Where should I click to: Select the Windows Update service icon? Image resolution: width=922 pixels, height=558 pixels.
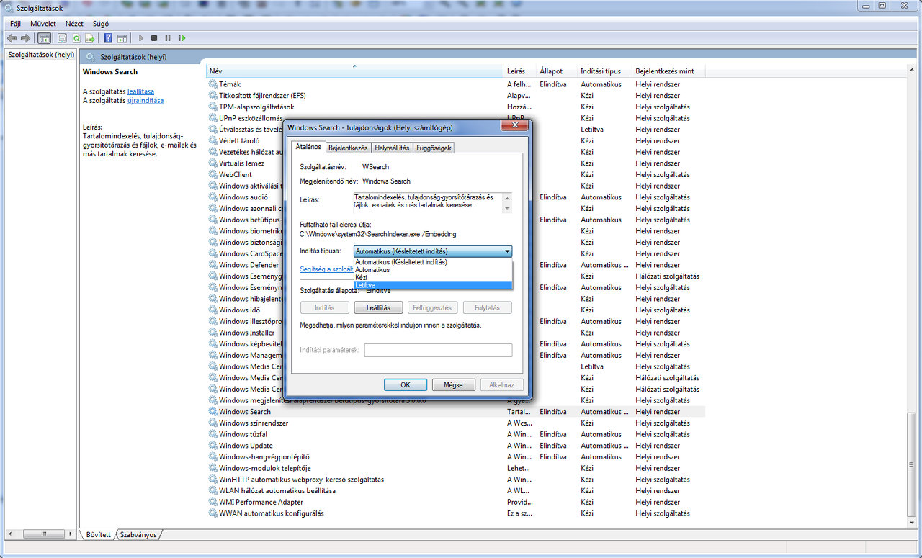[213, 446]
